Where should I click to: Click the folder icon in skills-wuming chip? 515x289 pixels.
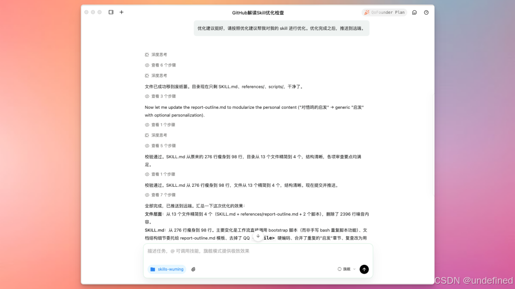click(153, 269)
